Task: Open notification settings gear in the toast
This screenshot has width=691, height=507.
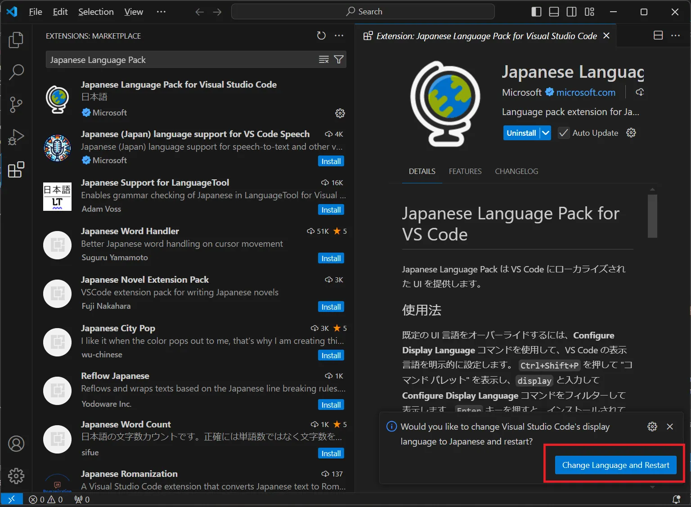Action: [652, 427]
